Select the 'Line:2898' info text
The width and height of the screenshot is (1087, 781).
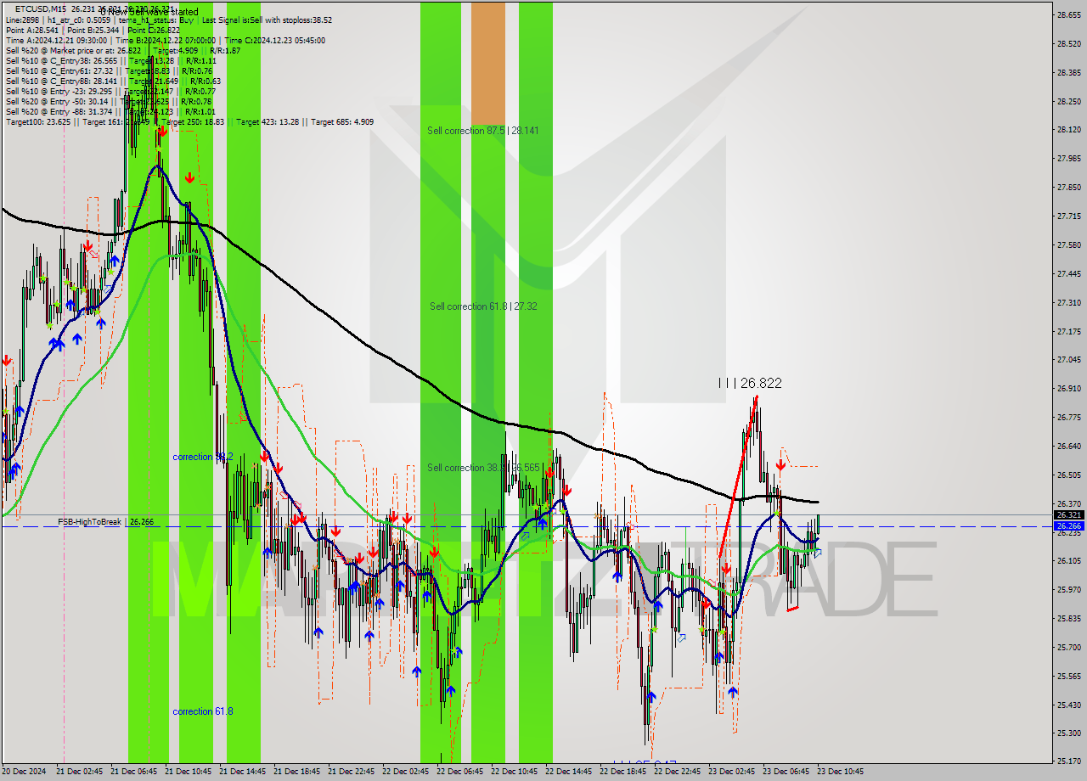tap(22, 20)
